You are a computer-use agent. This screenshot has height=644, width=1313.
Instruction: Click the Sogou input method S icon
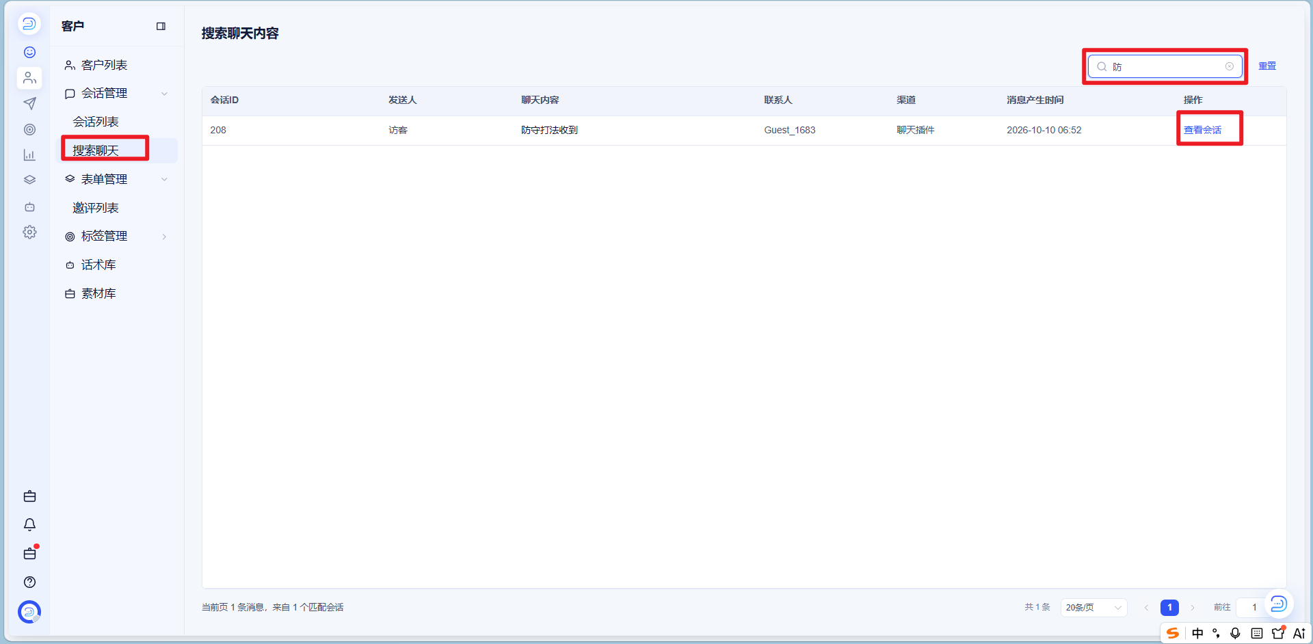click(1173, 633)
